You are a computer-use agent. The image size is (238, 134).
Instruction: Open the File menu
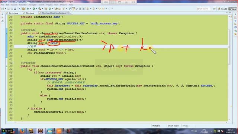[3, 5]
